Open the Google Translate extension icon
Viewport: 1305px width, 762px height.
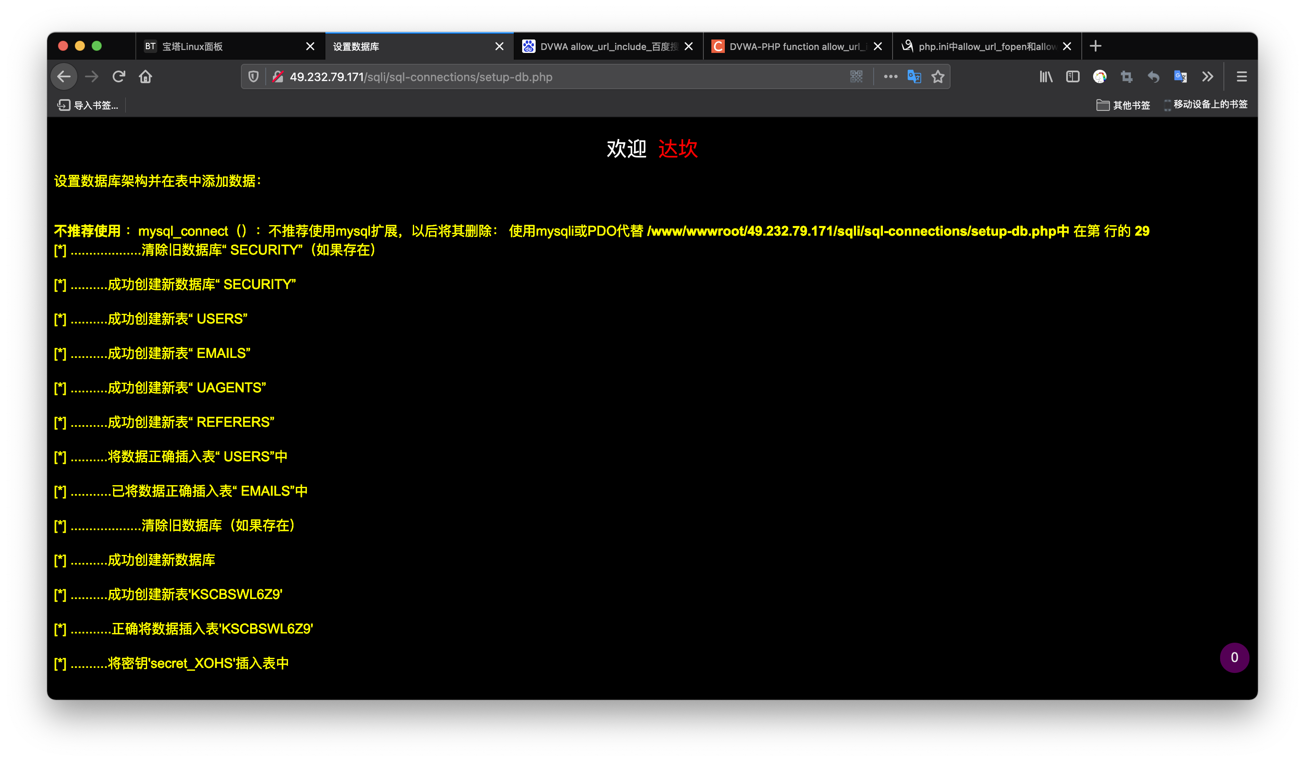(x=1181, y=76)
